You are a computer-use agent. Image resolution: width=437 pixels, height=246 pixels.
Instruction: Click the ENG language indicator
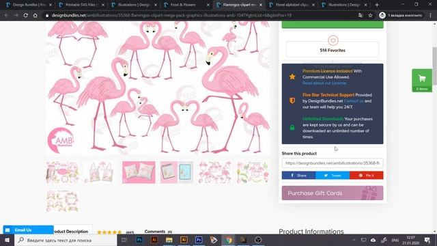[x=395, y=240]
